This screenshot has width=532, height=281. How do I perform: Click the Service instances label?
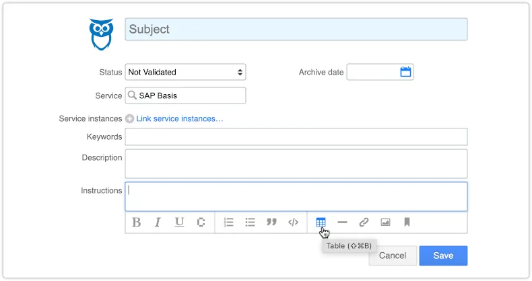[x=90, y=119]
